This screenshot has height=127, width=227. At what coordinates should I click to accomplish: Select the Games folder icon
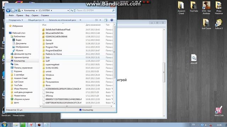coord(44,40)
